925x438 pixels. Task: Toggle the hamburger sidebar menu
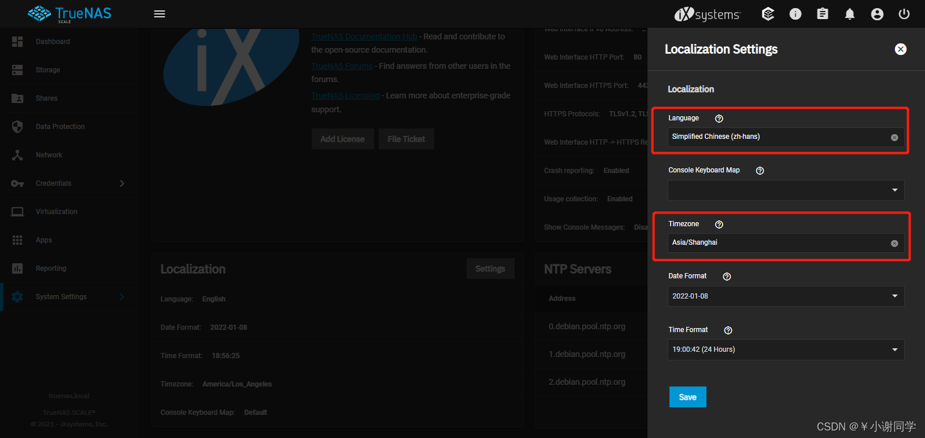(x=160, y=14)
